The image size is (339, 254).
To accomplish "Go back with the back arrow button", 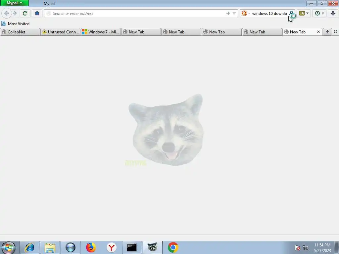I will pyautogui.click(x=7, y=13).
